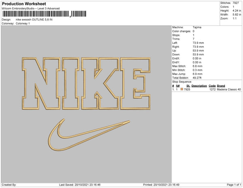Select the thread code '1272'
243x188 pixels.
click(x=213, y=90)
